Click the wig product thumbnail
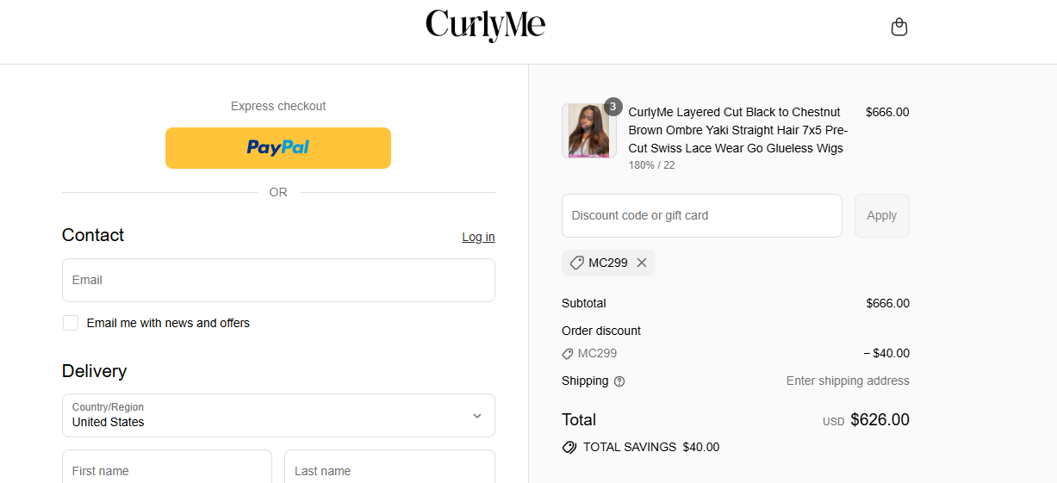This screenshot has width=1057, height=483. pos(588,131)
